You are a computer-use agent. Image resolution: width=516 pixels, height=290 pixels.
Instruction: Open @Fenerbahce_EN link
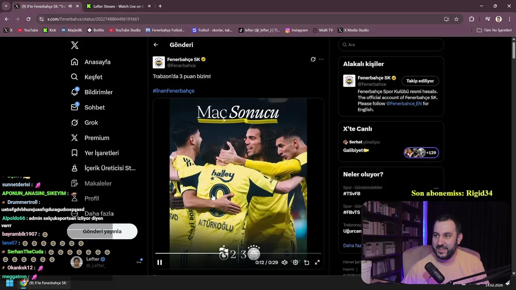tap(404, 104)
